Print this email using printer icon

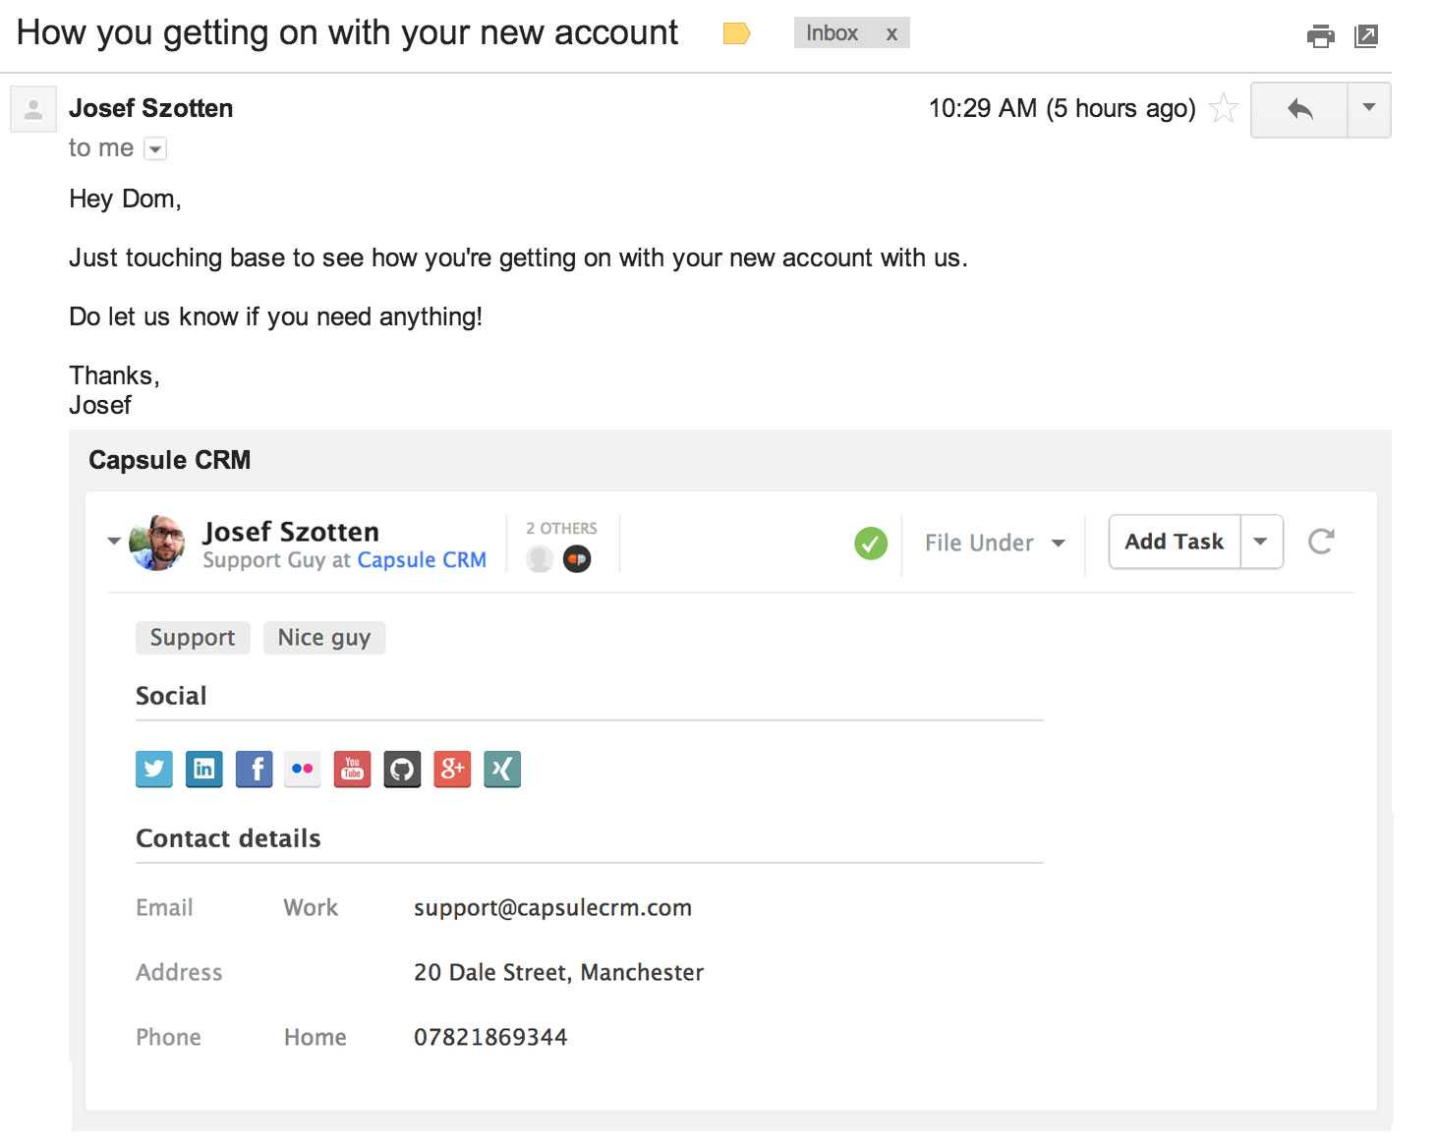[x=1321, y=36]
